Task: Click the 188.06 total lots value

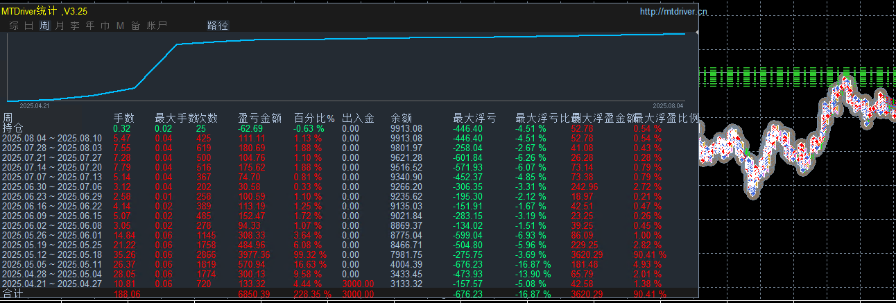Action: [127, 294]
